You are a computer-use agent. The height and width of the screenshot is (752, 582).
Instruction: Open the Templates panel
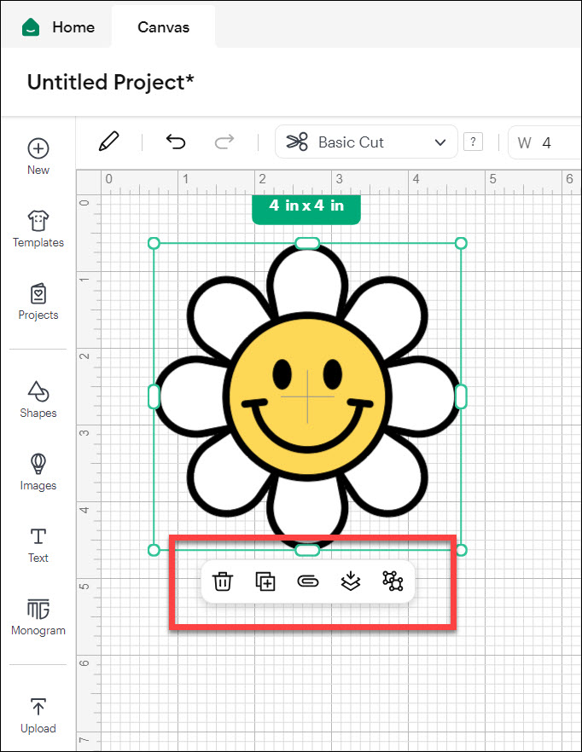tap(38, 229)
